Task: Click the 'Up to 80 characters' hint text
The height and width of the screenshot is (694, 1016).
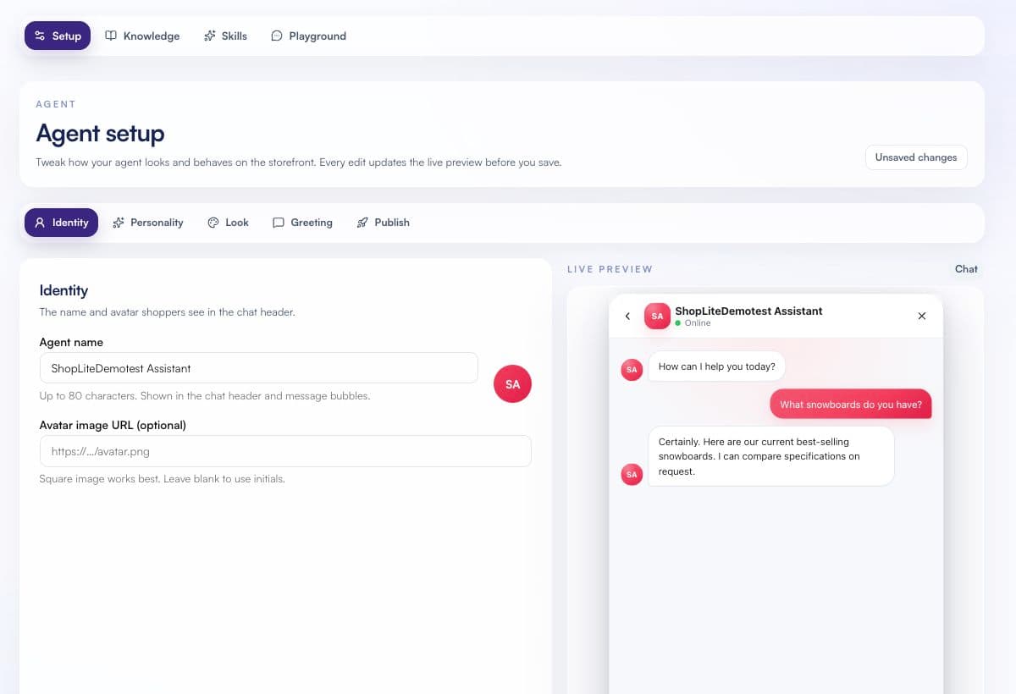Action: pyautogui.click(x=205, y=396)
